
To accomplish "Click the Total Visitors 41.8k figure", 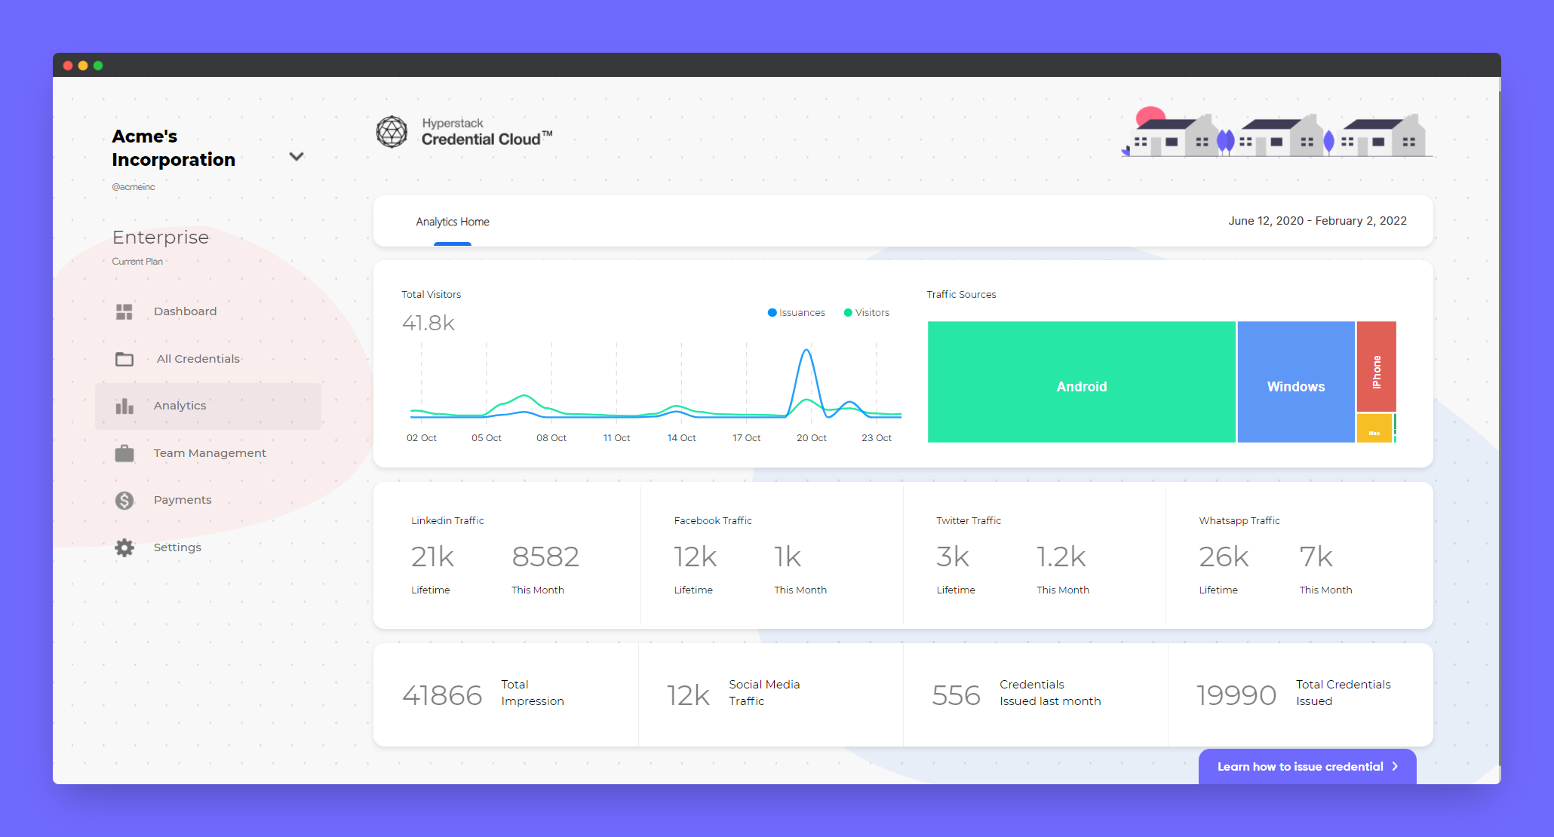I will pos(428,323).
